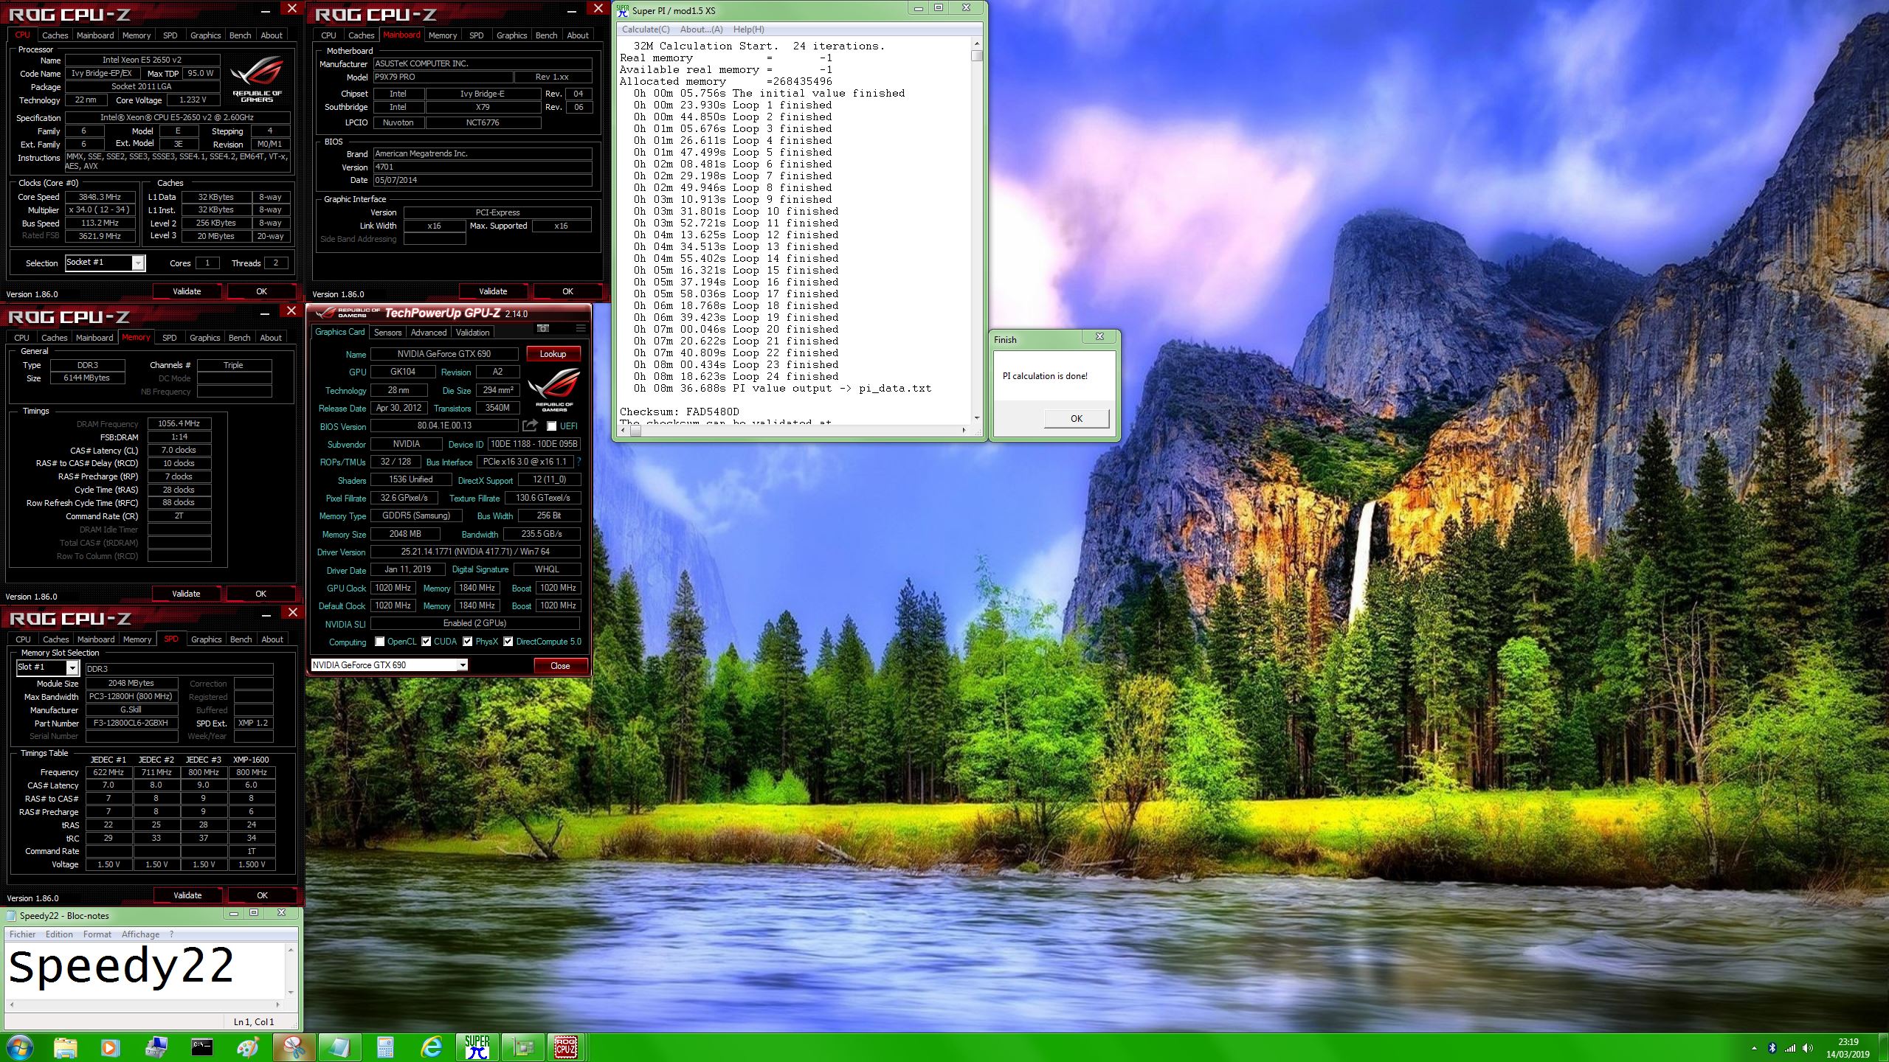Click OK in the Finish dialog
1889x1062 pixels.
click(1076, 419)
